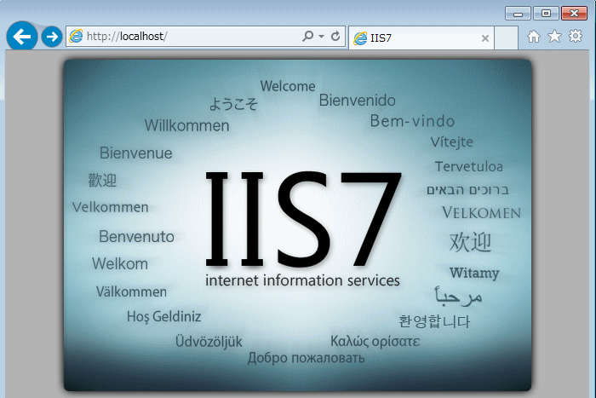Open Favorites star
596x398 pixels.
coord(554,36)
